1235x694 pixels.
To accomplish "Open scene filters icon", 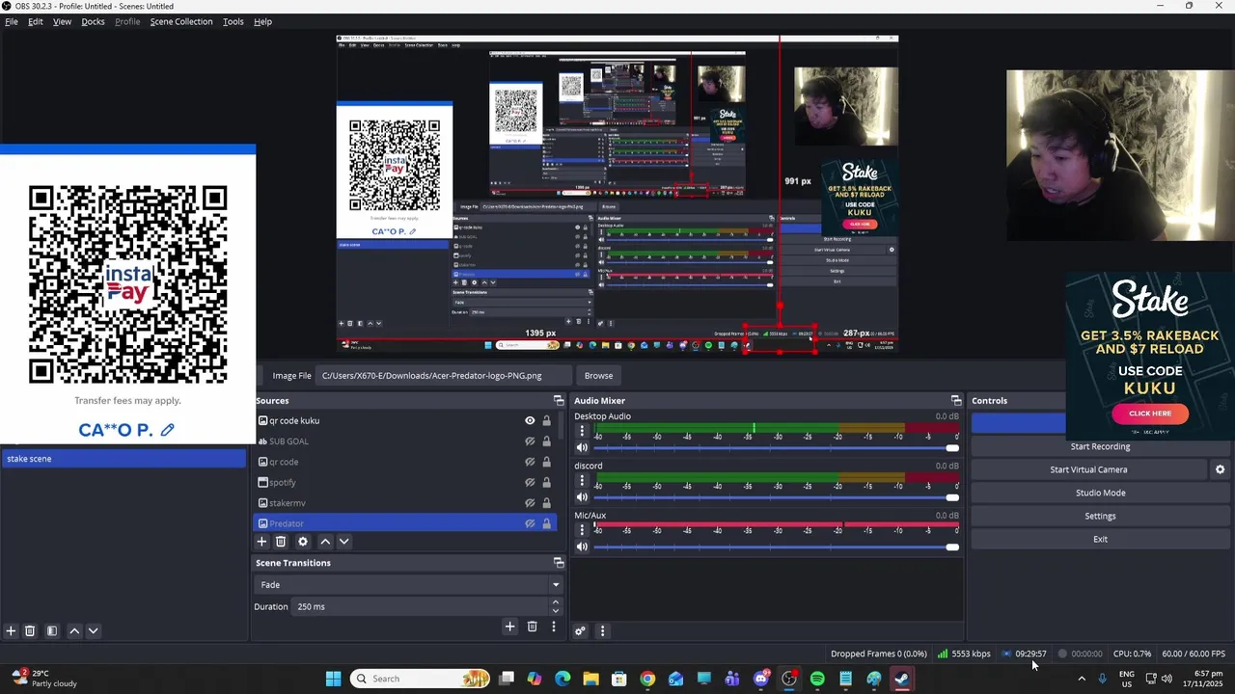I will point(52,631).
